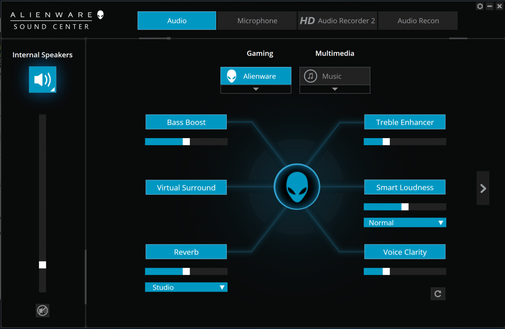The width and height of the screenshot is (505, 329).
Task: Click the Alienware Sound Center logo
Action: 57,20
